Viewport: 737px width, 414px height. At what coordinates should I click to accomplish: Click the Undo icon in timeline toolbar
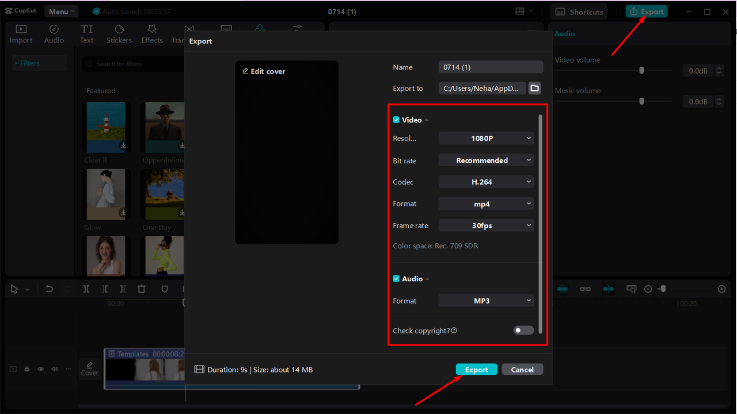50,289
